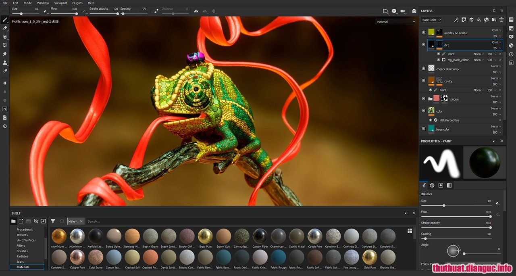The image size is (516, 276).
Task: Hide the cheeck skin bump layer
Action: tap(423, 69)
